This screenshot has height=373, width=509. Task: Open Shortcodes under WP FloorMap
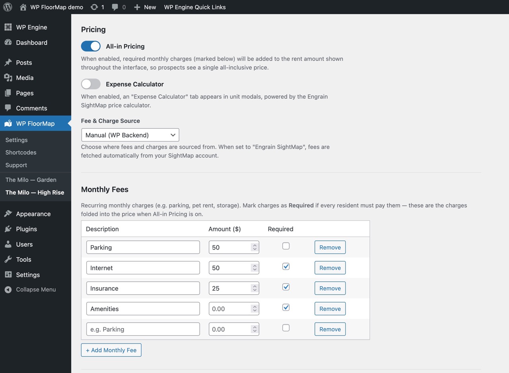pos(21,152)
